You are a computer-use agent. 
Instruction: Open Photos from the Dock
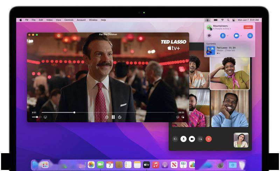pyautogui.click(x=91, y=165)
